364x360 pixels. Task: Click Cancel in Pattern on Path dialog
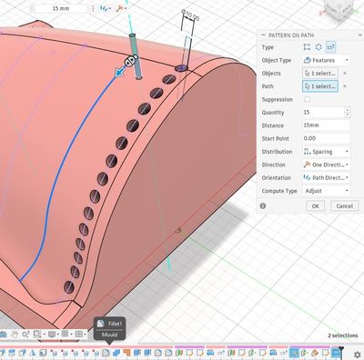[x=345, y=206]
